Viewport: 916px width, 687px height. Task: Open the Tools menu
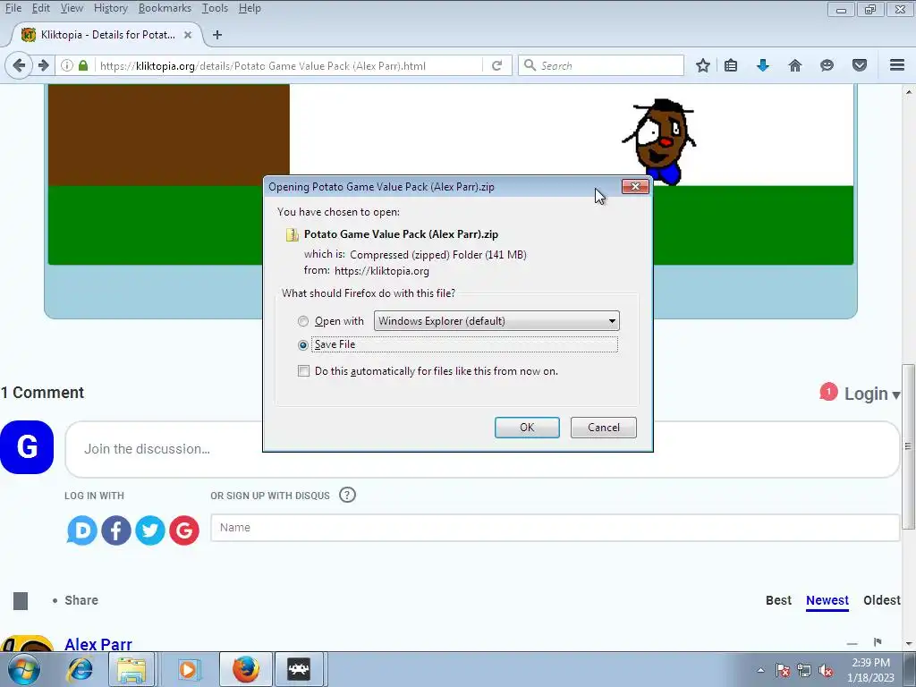pyautogui.click(x=215, y=8)
